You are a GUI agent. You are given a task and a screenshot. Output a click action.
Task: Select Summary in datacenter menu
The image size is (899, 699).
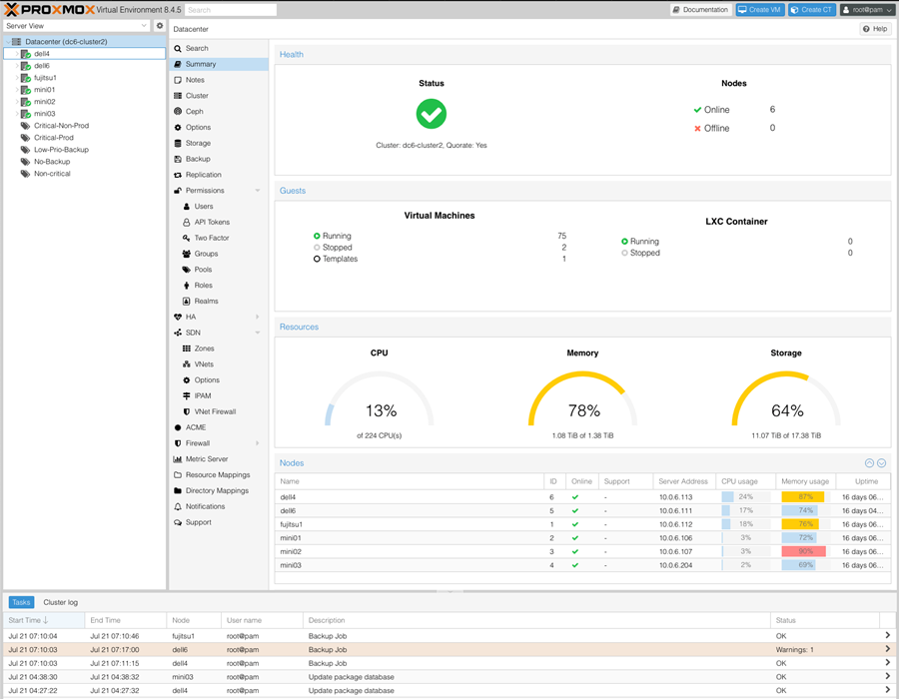pos(219,64)
